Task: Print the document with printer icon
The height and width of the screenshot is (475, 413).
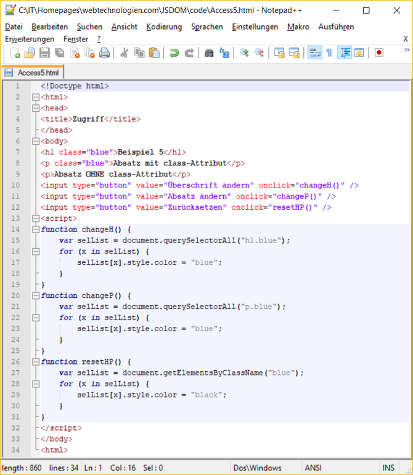Action: tap(104, 53)
